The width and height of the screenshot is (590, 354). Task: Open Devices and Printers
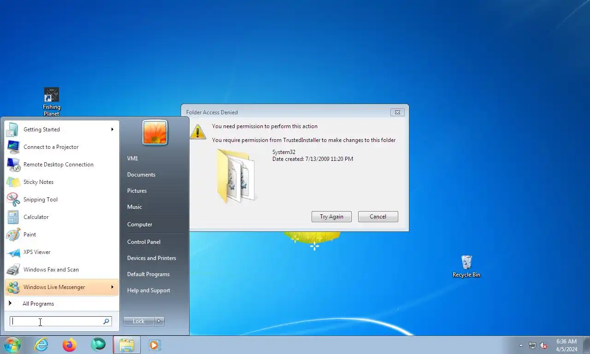pyautogui.click(x=152, y=258)
